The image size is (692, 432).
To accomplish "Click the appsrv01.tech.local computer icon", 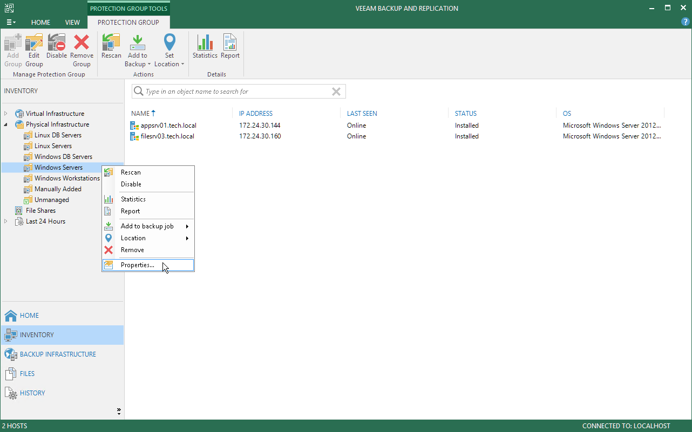I will (x=134, y=126).
